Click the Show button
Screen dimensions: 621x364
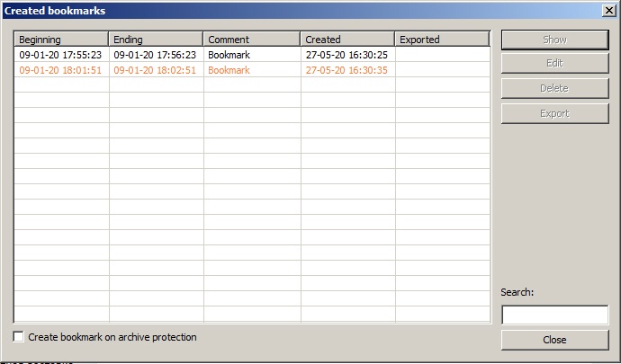click(555, 40)
